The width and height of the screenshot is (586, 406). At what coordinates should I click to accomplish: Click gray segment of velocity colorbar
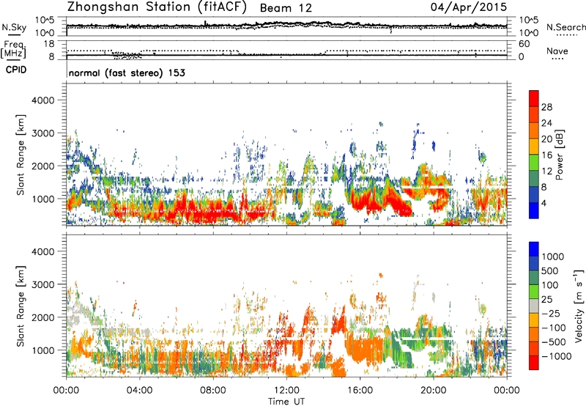534,306
